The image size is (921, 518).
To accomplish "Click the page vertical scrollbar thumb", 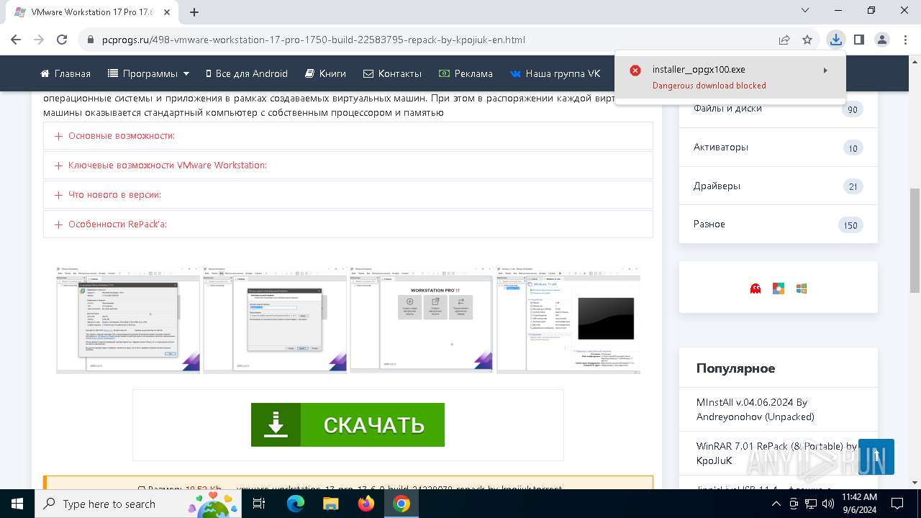I will tap(915, 240).
